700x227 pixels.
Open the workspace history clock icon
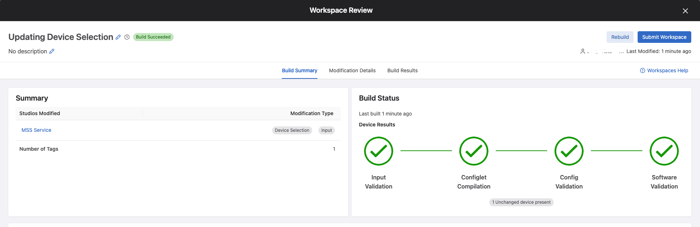(x=127, y=37)
